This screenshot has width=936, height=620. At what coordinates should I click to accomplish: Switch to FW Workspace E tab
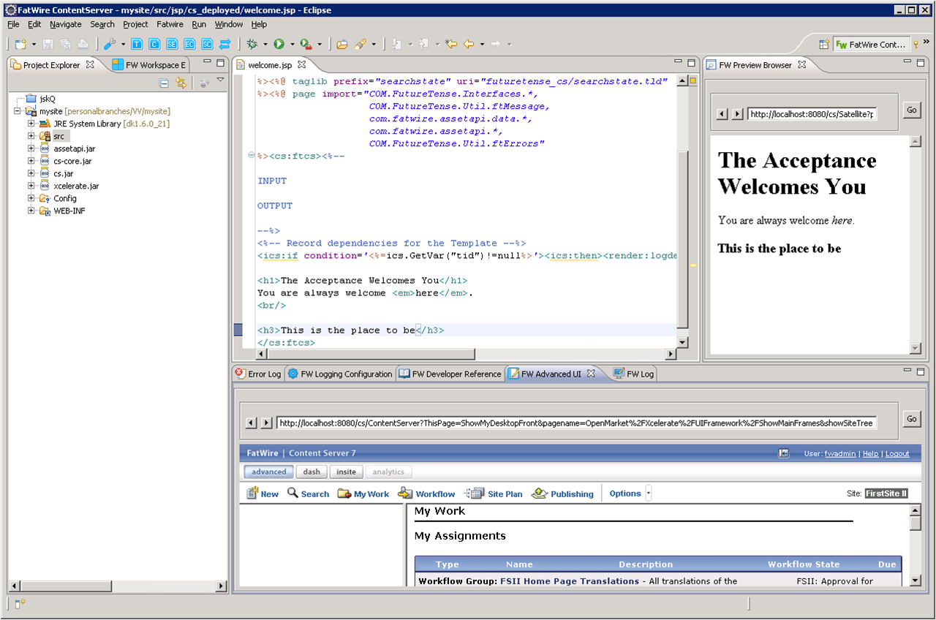[x=150, y=65]
